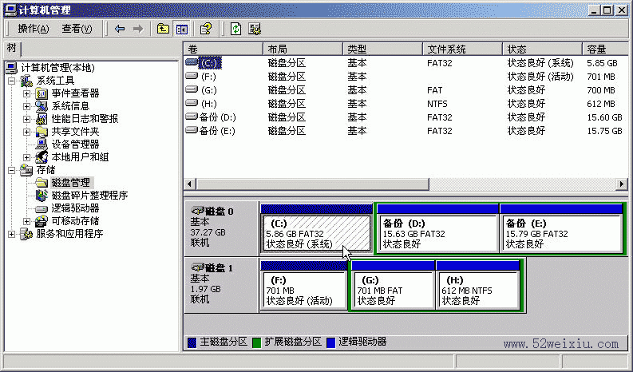Screen dimensions: 633x372
Task: Click the 主磁盘分区 legend color swatch
Action: [192, 342]
